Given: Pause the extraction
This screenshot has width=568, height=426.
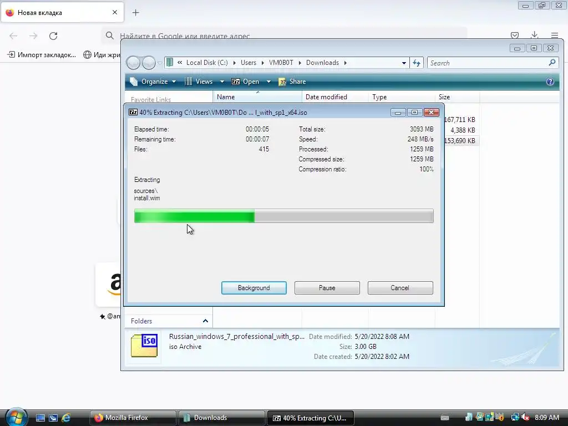Looking at the screenshot, I should 327,288.
